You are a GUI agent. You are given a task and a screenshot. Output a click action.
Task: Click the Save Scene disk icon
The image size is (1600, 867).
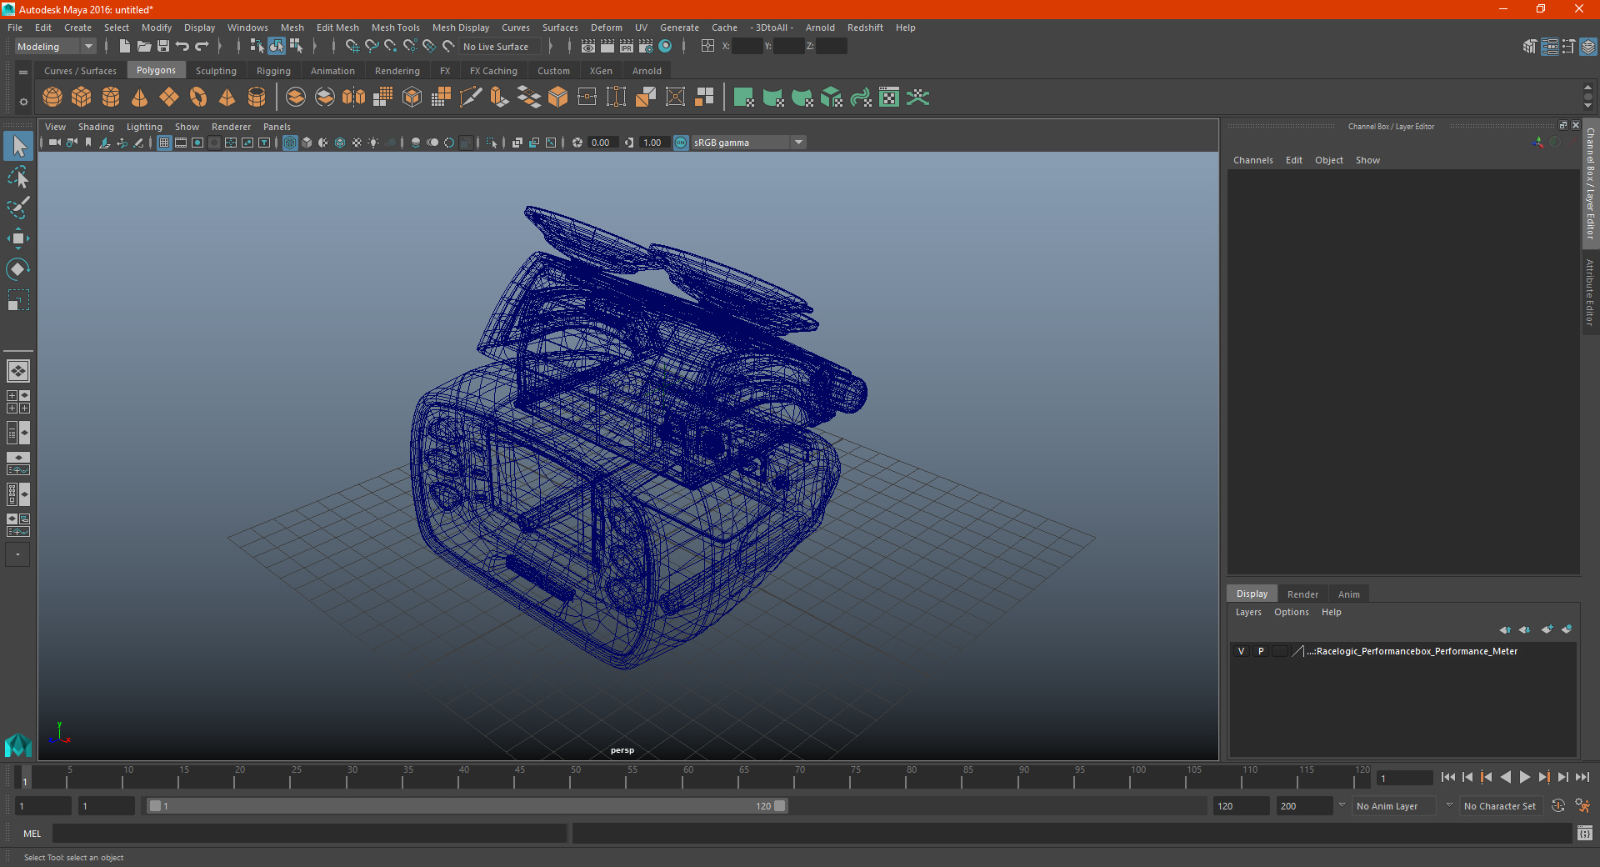(x=163, y=47)
